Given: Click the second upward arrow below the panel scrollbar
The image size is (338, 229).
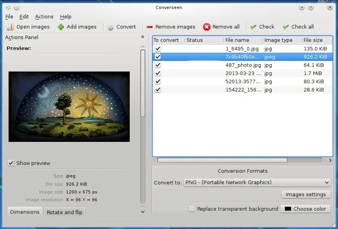Looking at the screenshot, I should (143, 207).
